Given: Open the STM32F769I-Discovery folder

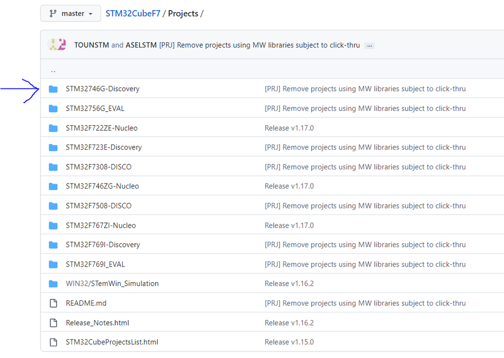Looking at the screenshot, I should 103,245.
